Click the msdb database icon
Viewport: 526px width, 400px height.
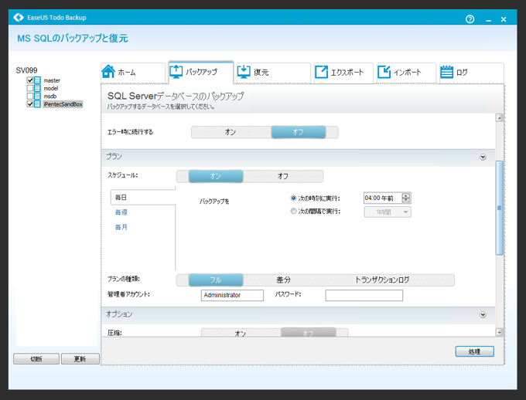[x=38, y=97]
